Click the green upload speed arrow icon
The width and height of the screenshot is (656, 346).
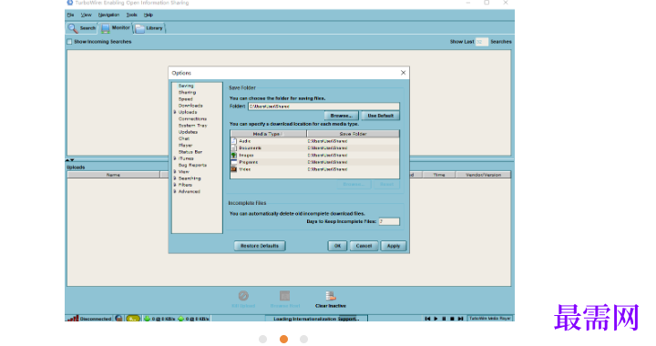pyautogui.click(x=180, y=319)
